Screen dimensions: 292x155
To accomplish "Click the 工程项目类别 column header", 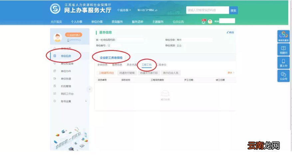I will click(x=157, y=80).
